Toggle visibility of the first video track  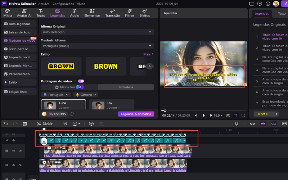14,150
